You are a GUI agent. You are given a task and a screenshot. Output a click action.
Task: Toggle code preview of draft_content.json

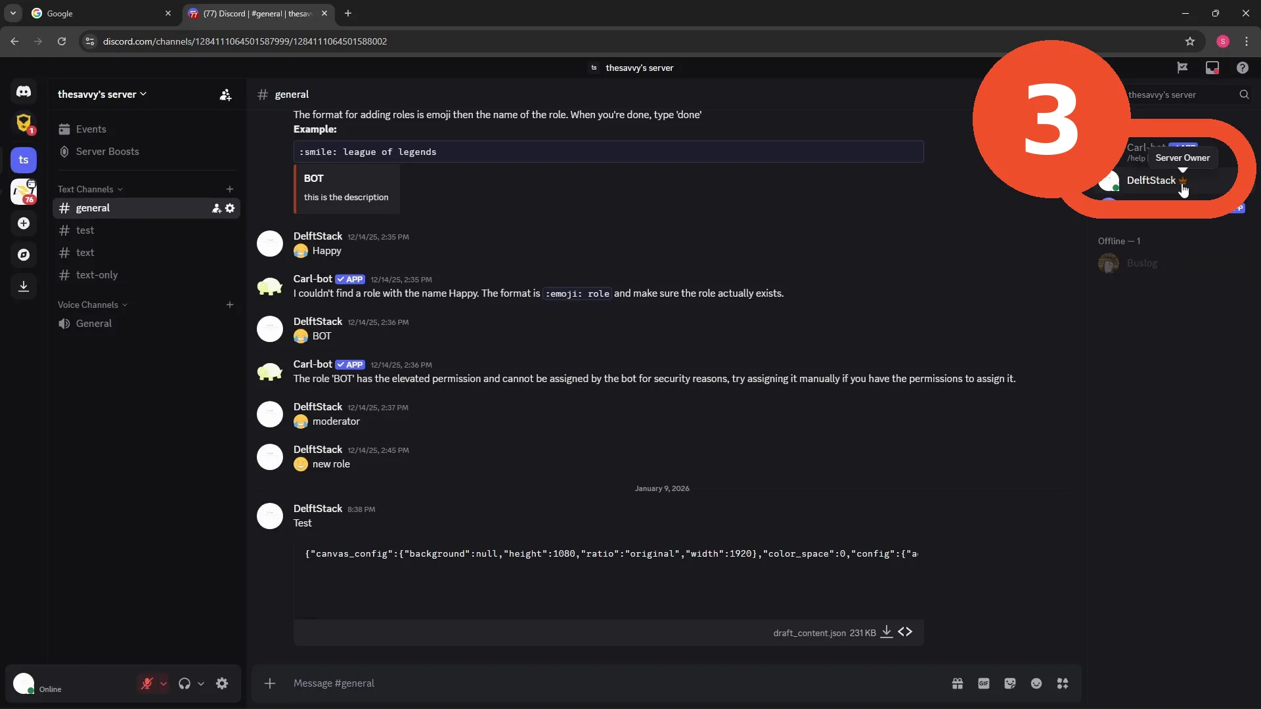(905, 632)
